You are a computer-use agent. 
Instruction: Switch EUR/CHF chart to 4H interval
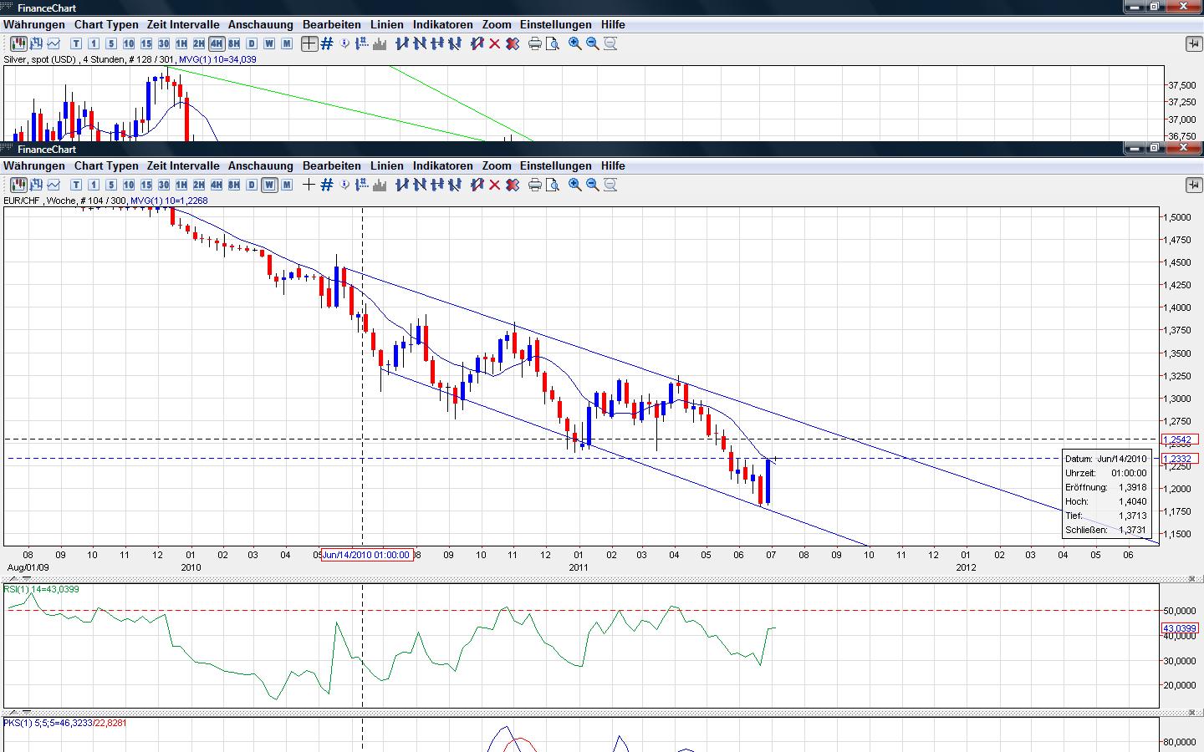click(217, 185)
